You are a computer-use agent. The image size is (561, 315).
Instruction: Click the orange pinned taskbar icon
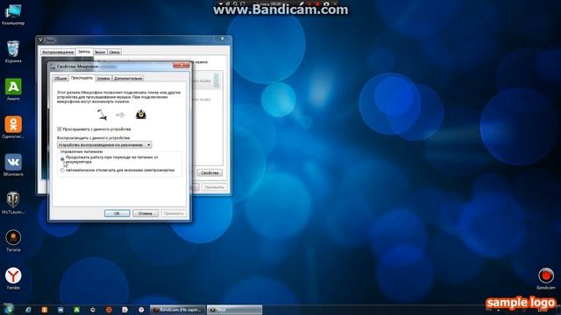45,310
